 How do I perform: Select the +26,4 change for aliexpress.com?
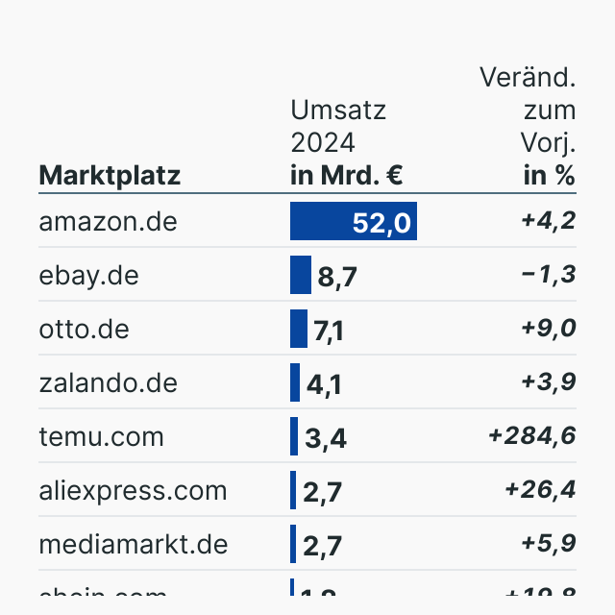coord(540,491)
